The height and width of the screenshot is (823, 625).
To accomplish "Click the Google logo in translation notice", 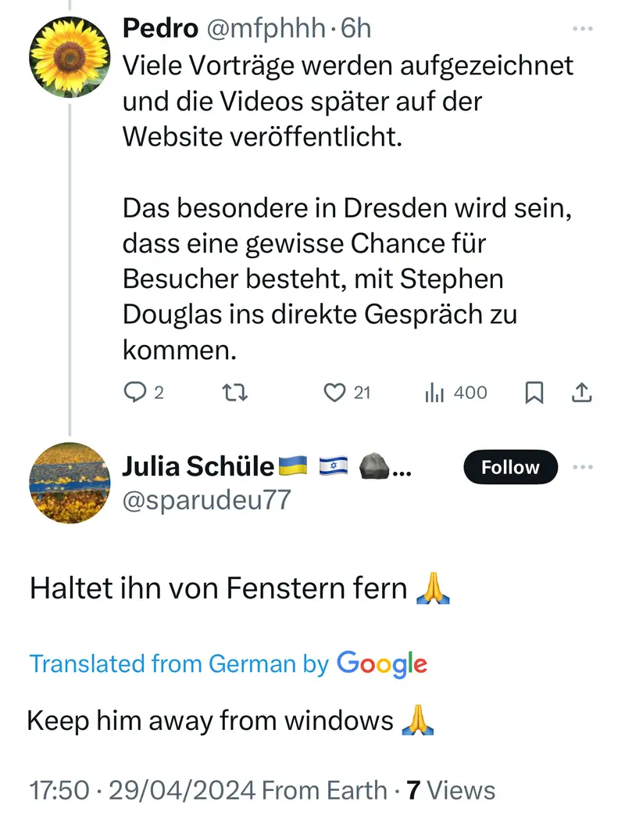I will (x=382, y=664).
